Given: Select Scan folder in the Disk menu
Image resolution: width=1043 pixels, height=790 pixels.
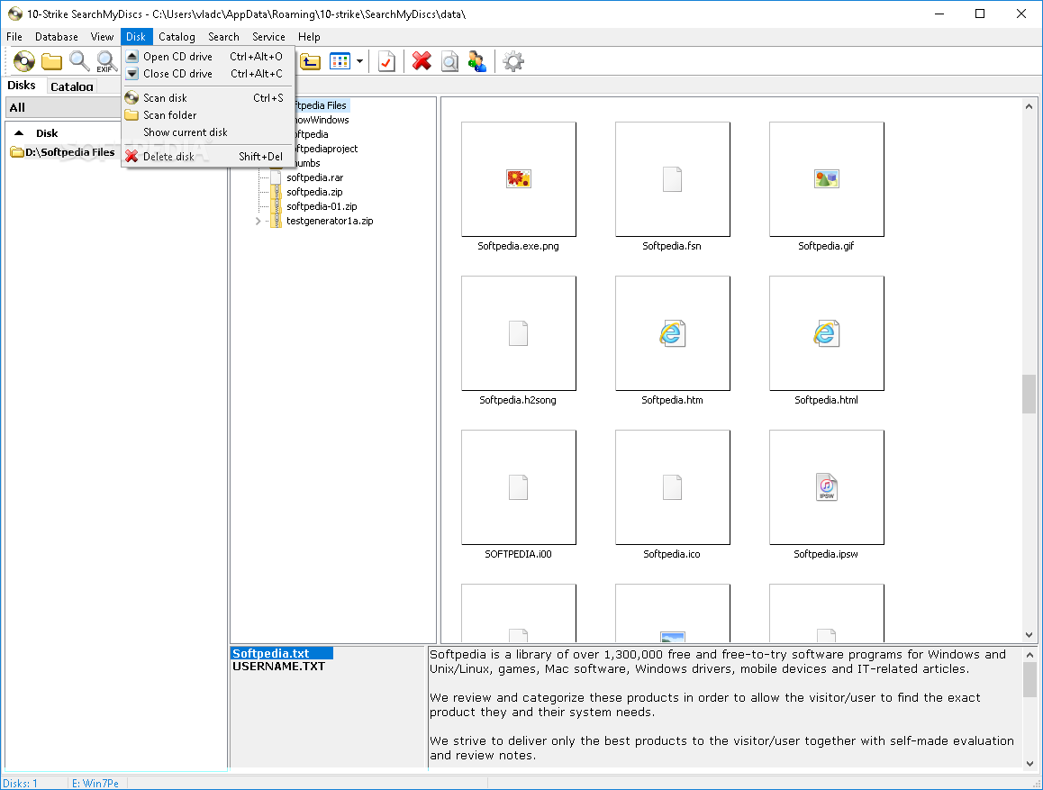Looking at the screenshot, I should (x=207, y=115).
